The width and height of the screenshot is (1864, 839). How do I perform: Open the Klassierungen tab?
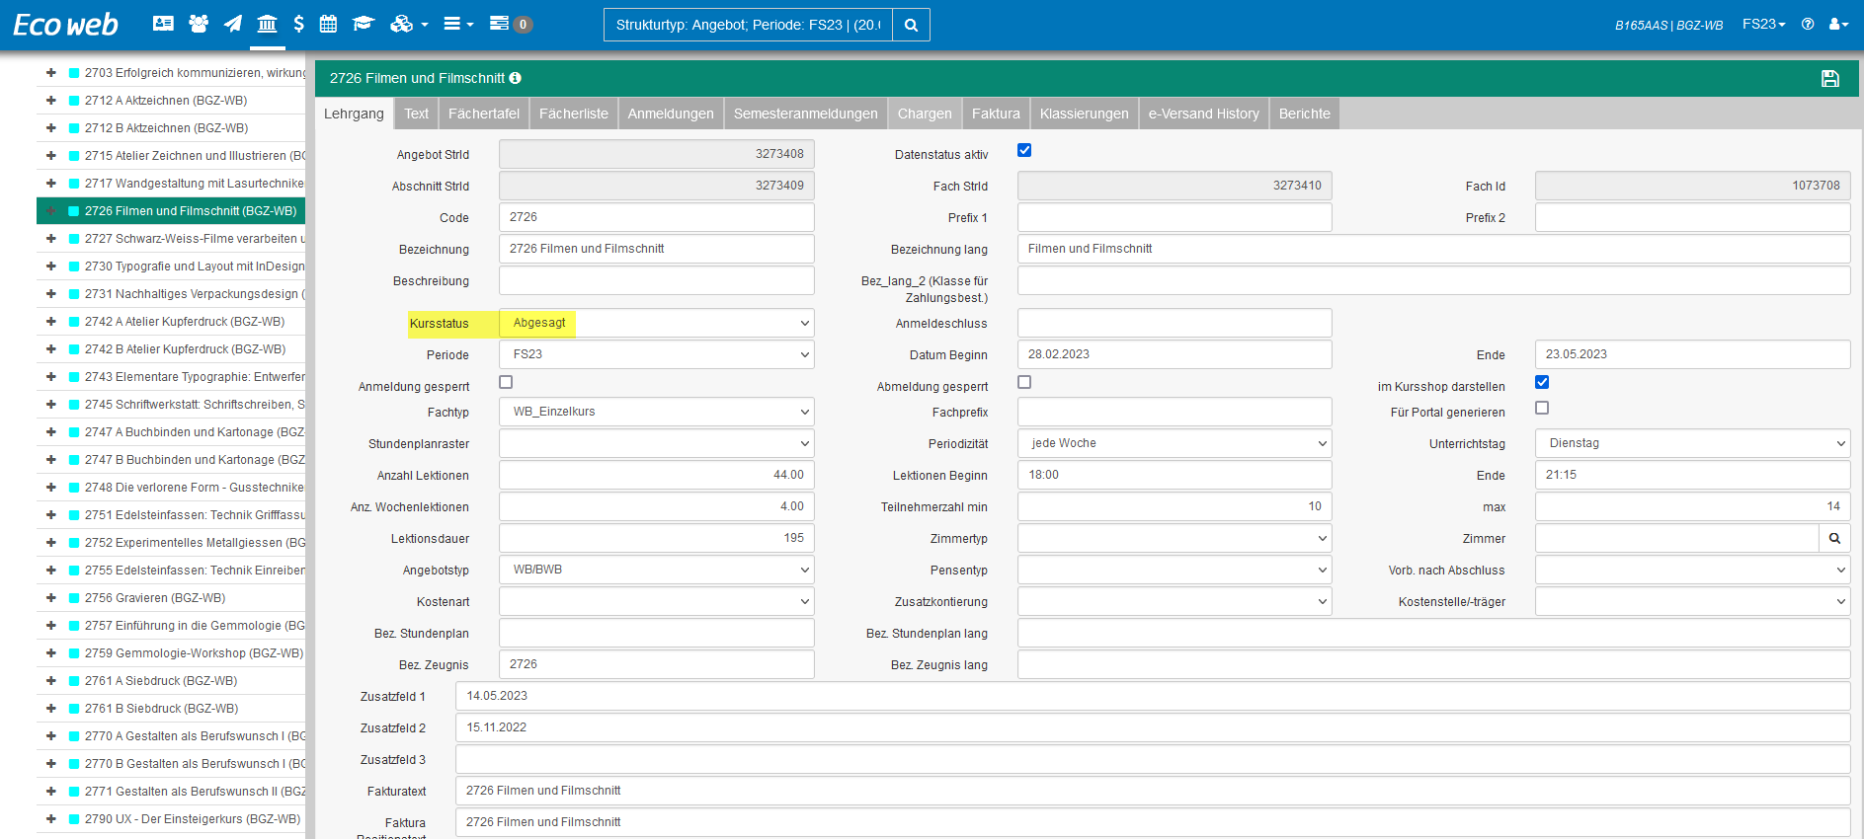pos(1084,114)
